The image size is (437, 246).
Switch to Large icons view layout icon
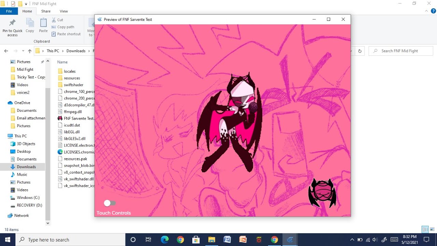point(432,229)
